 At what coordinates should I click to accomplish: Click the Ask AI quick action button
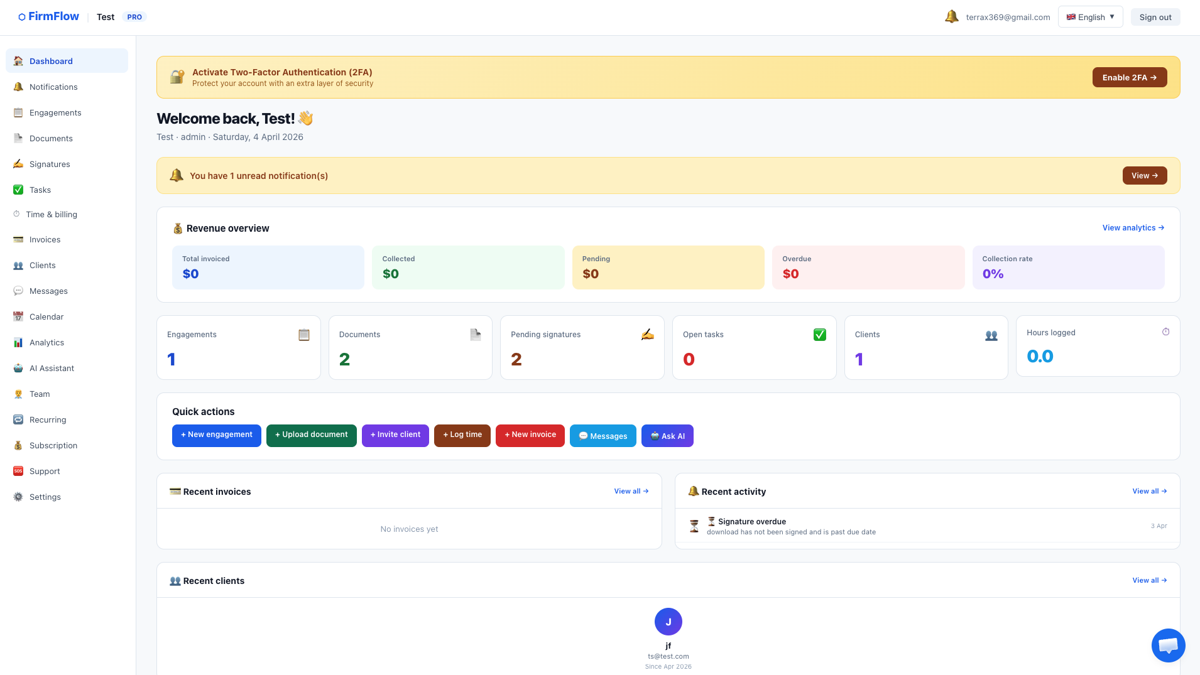(x=667, y=436)
